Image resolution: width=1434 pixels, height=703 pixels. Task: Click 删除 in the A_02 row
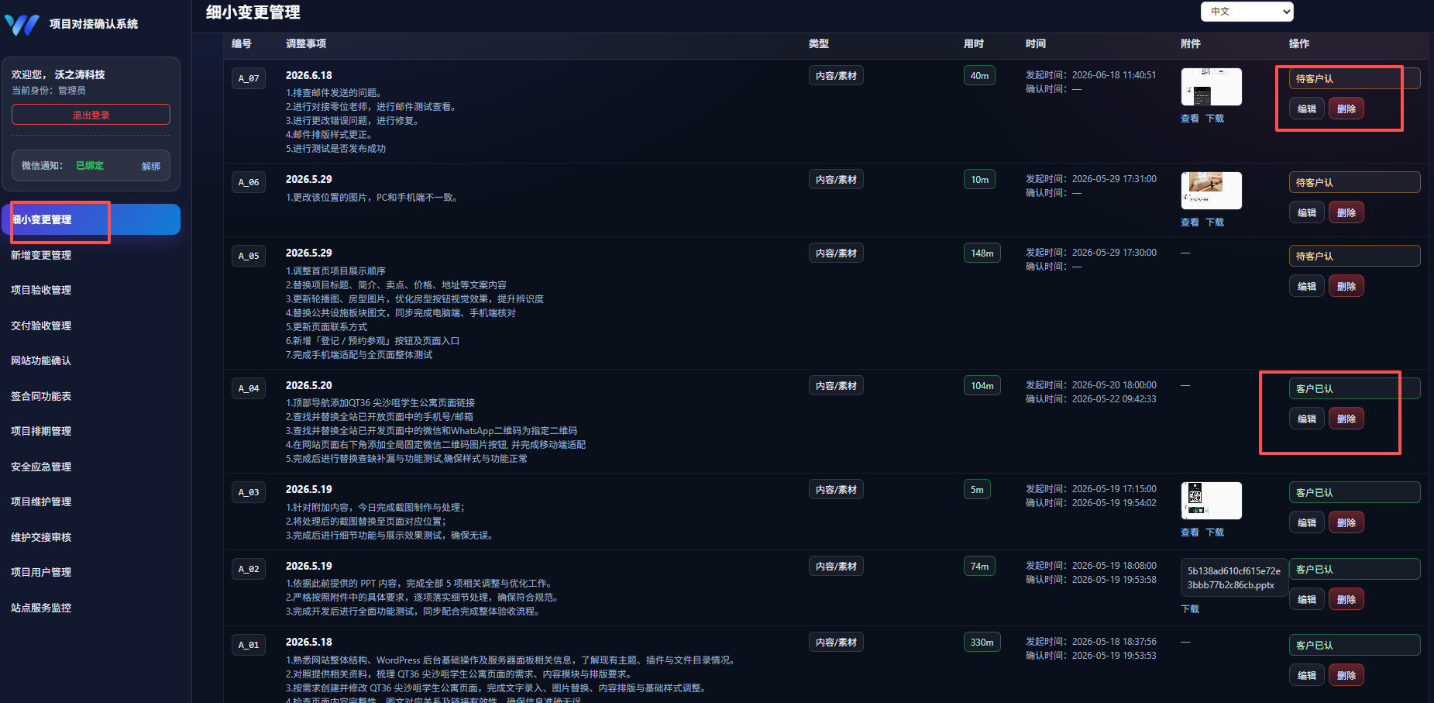point(1346,600)
